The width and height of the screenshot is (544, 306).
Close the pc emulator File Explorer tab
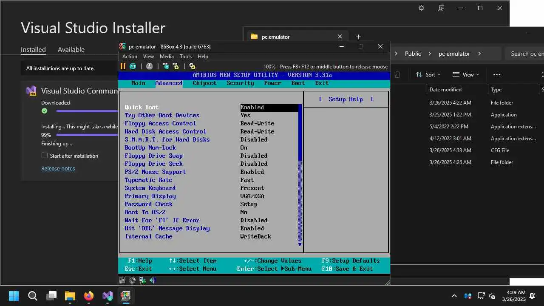[340, 37]
